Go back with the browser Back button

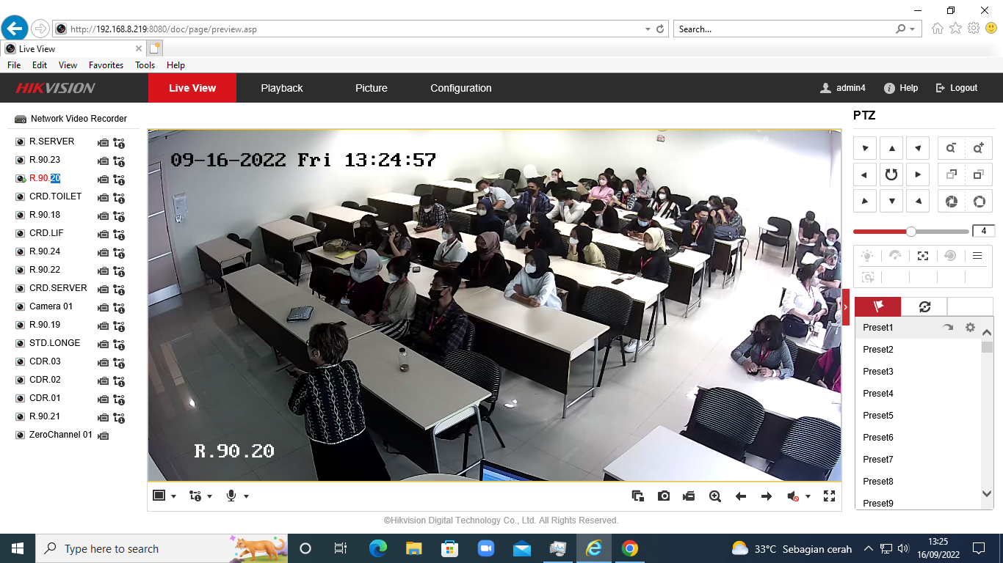15,29
